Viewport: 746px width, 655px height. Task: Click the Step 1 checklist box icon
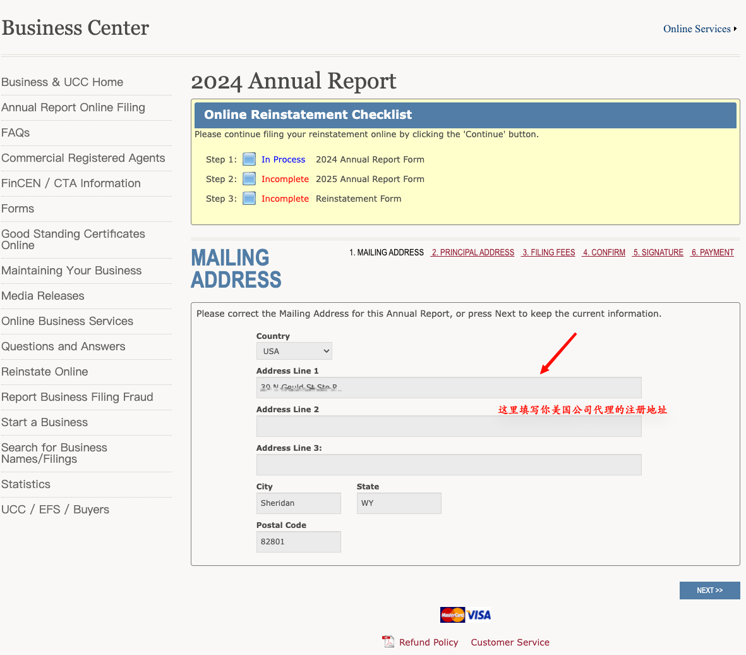click(249, 159)
